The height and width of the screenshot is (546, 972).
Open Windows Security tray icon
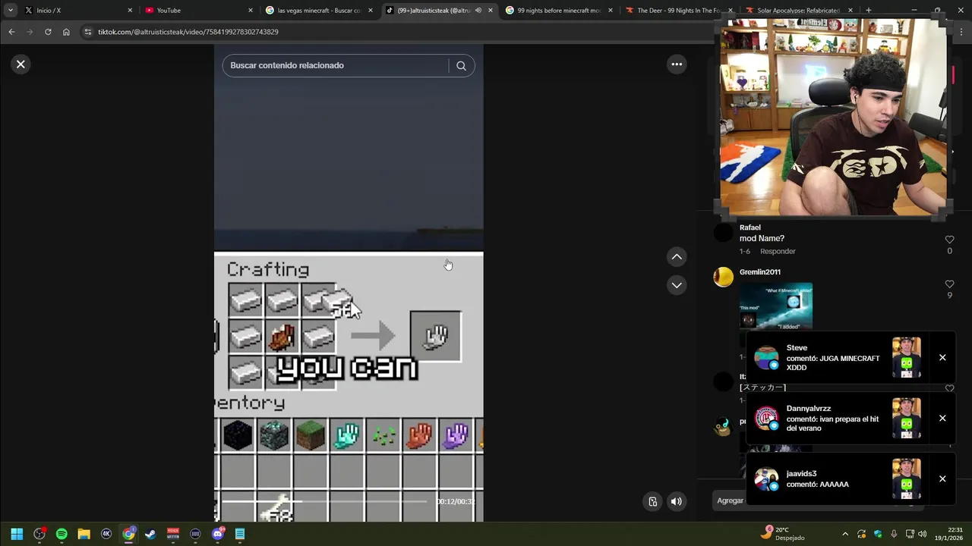(878, 534)
